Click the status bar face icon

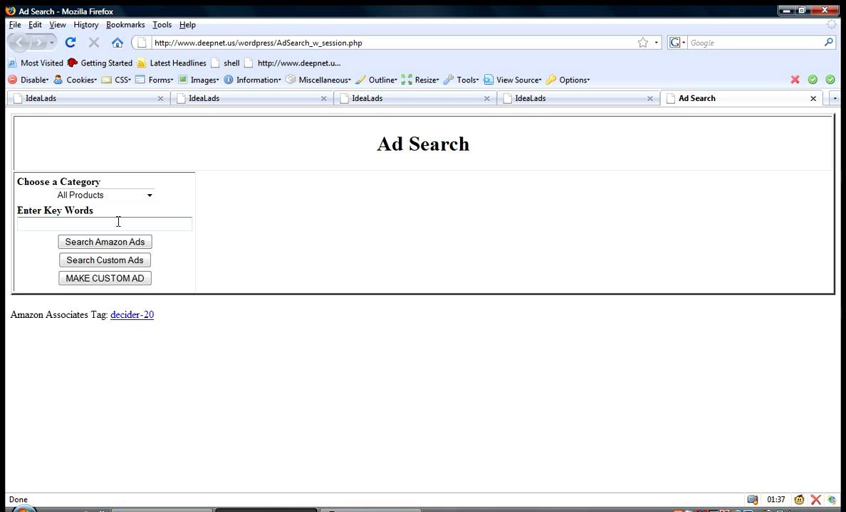click(799, 500)
